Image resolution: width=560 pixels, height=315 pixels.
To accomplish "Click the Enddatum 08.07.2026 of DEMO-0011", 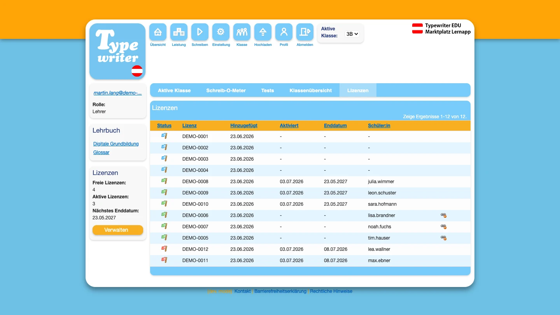I will (336, 261).
